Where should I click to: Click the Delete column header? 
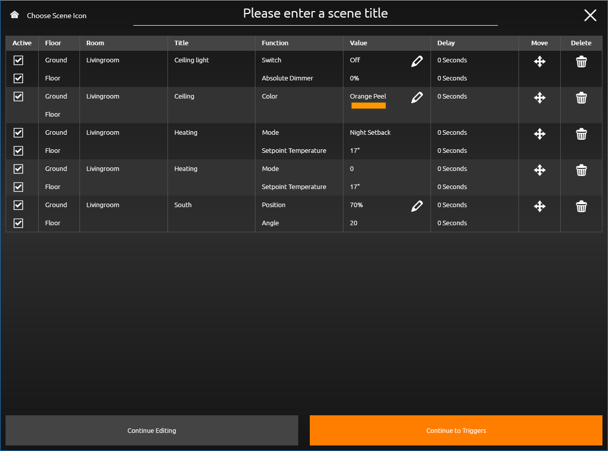click(581, 43)
